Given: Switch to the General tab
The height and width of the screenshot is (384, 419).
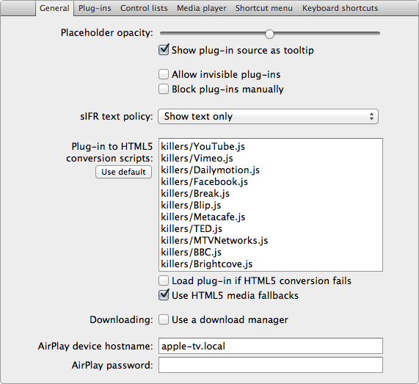Looking at the screenshot, I should point(54,8).
